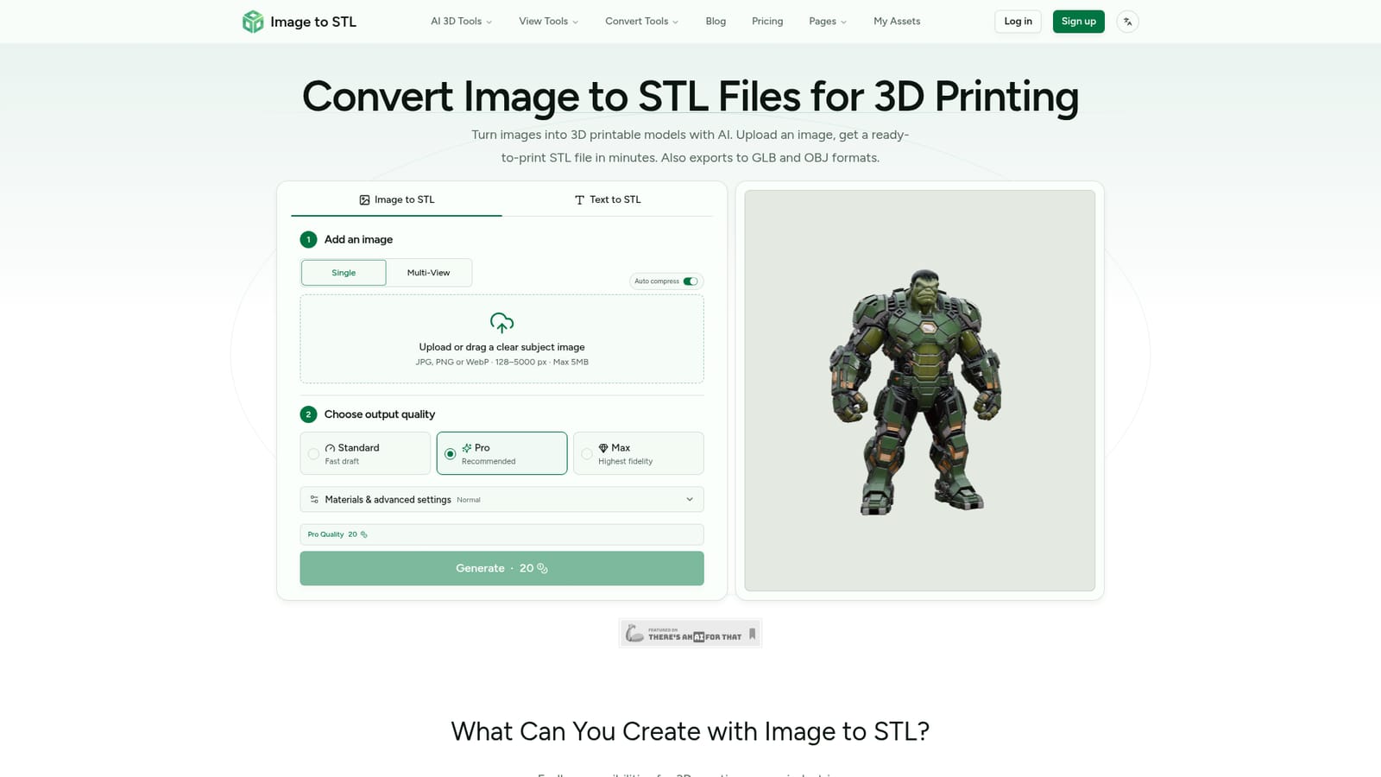Click the Sign up button
This screenshot has height=777, width=1381.
tap(1078, 22)
